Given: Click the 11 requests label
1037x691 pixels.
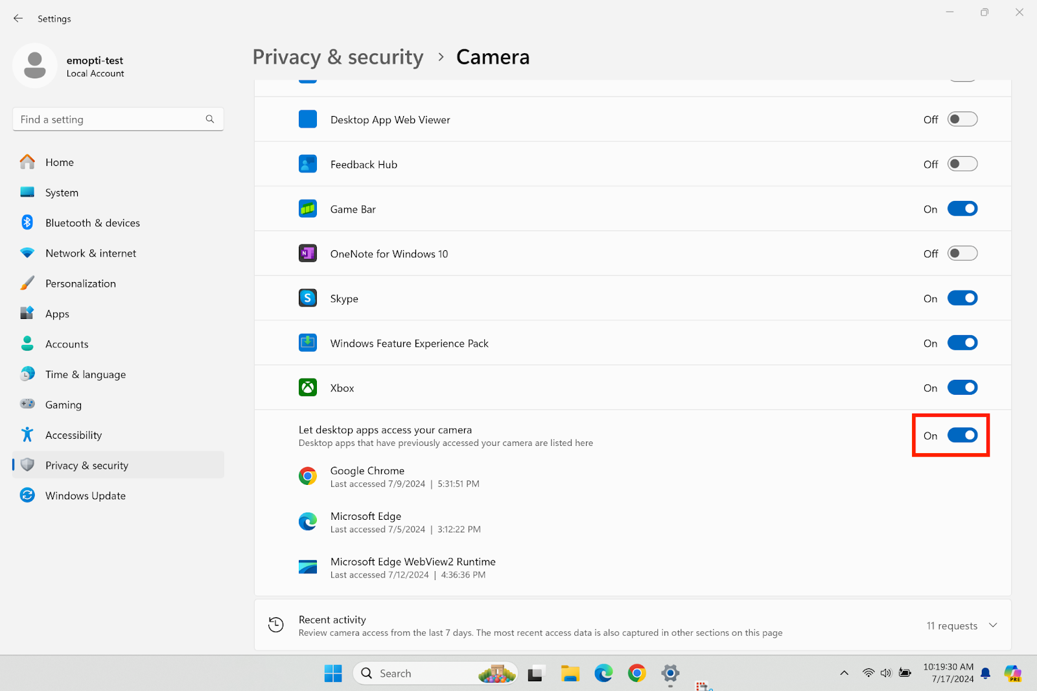Looking at the screenshot, I should pos(951,626).
